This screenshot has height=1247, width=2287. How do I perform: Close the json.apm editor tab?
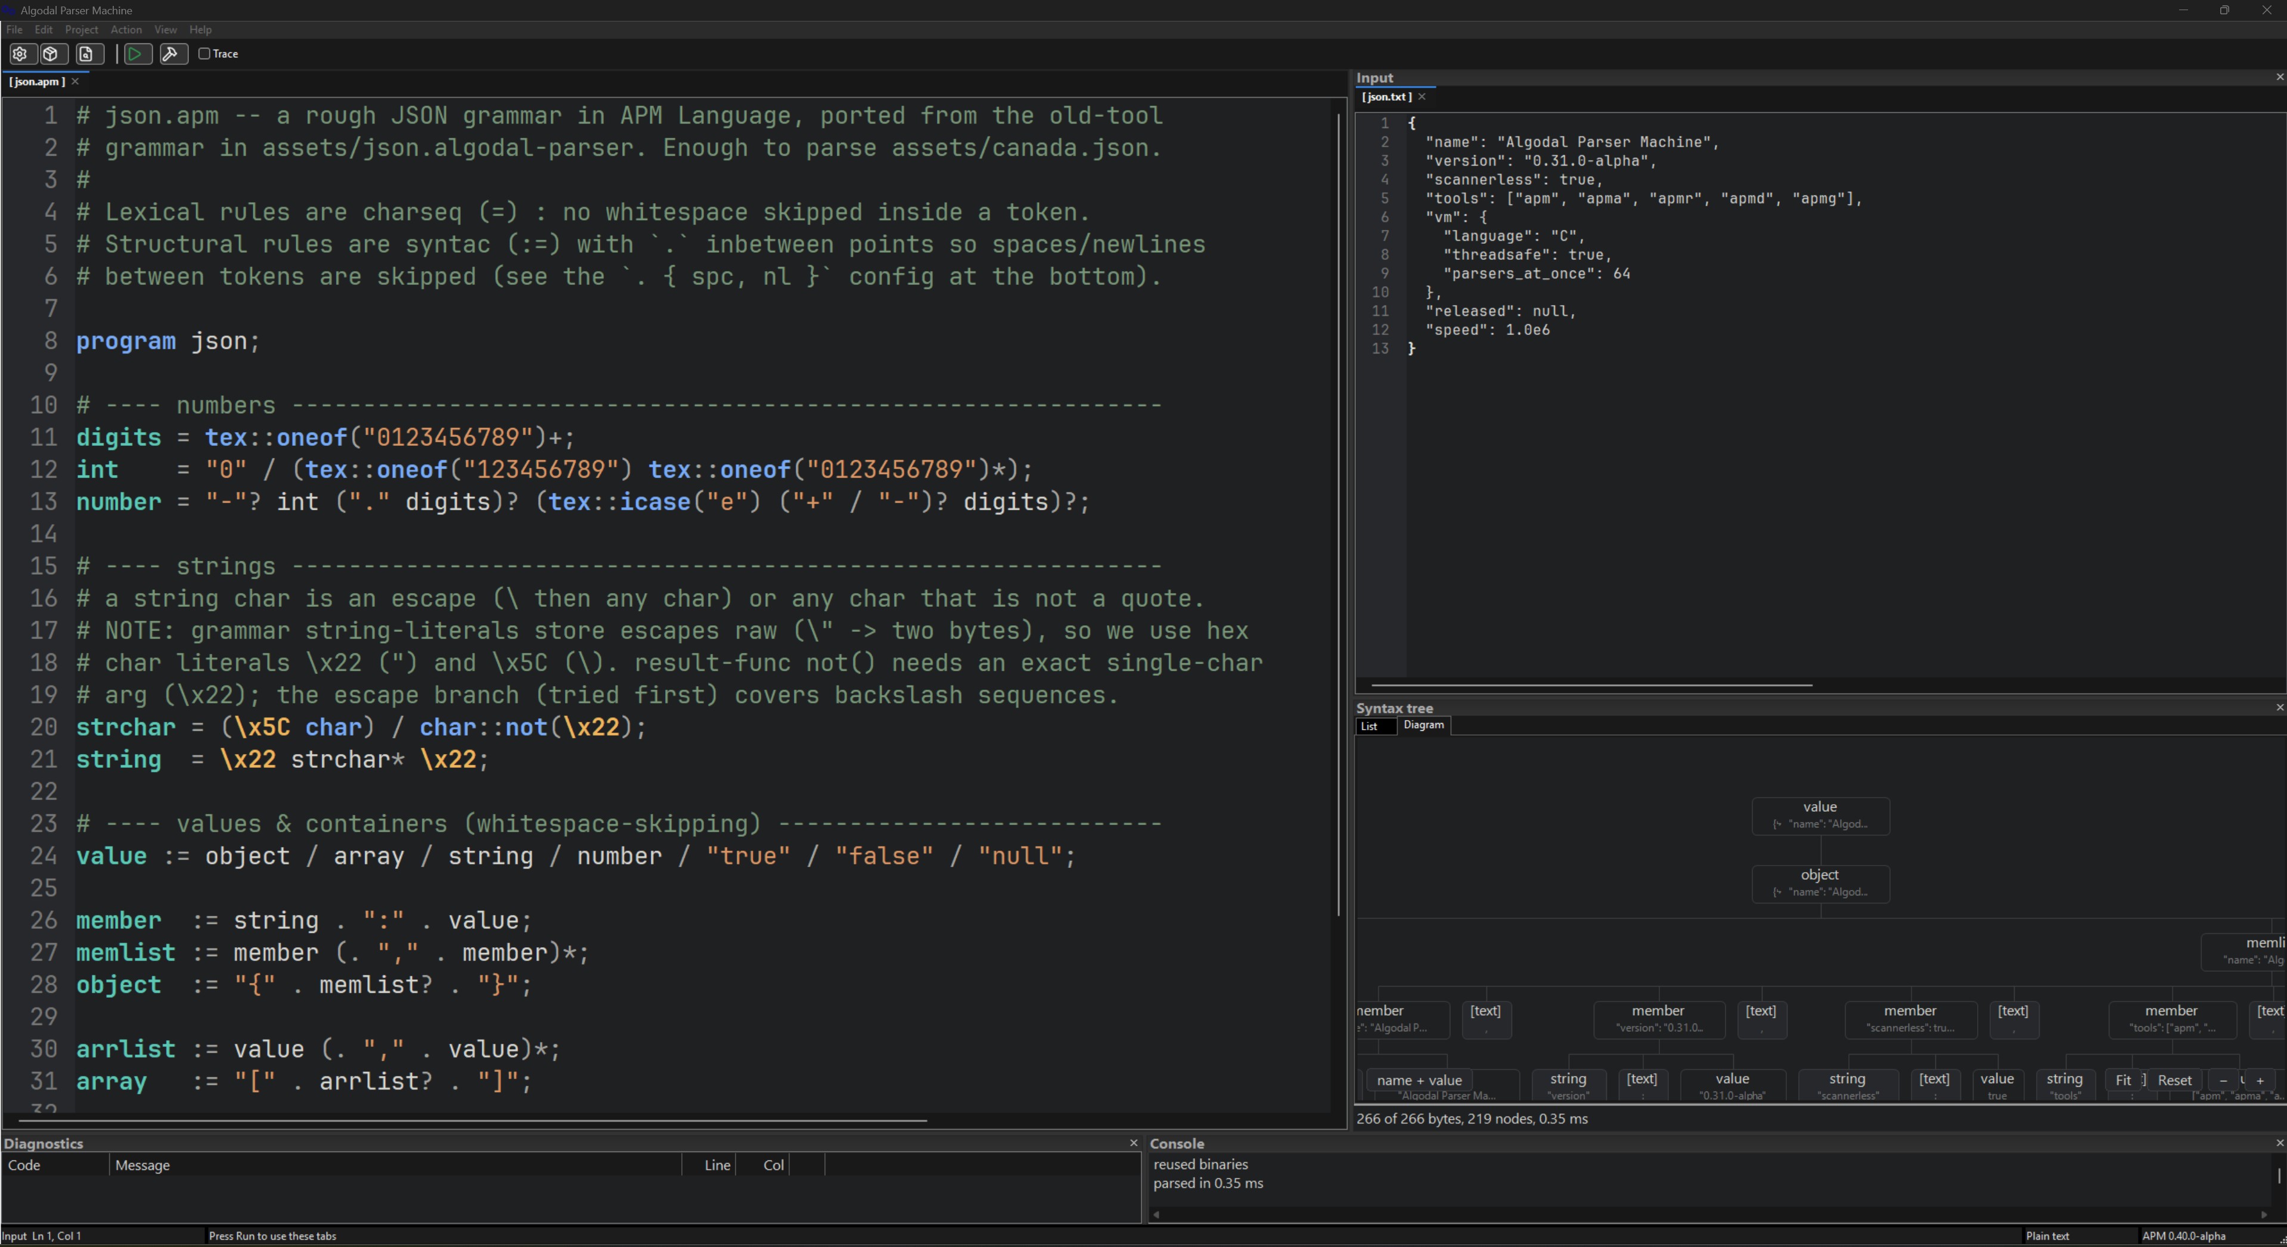point(76,82)
